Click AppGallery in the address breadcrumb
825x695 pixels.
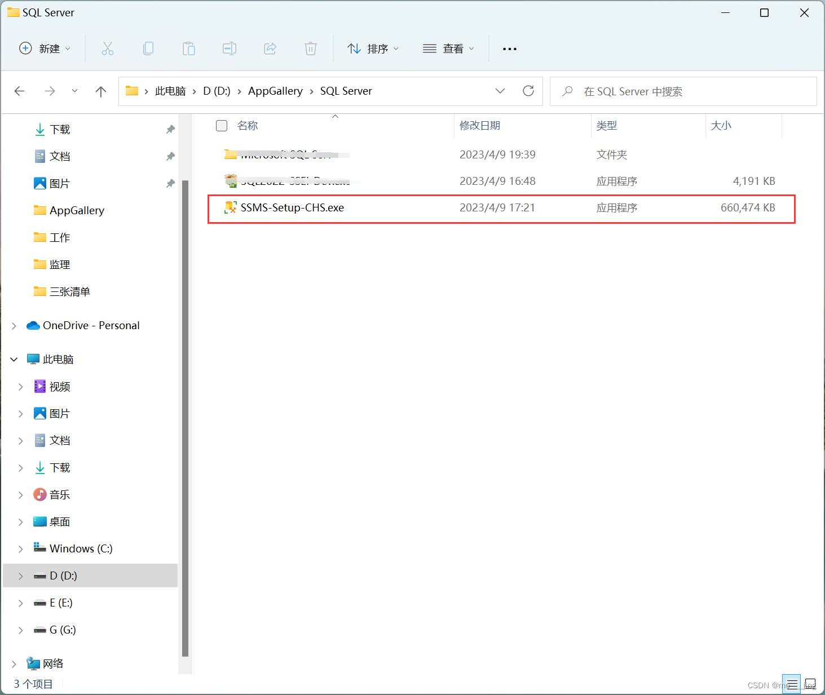pos(275,91)
